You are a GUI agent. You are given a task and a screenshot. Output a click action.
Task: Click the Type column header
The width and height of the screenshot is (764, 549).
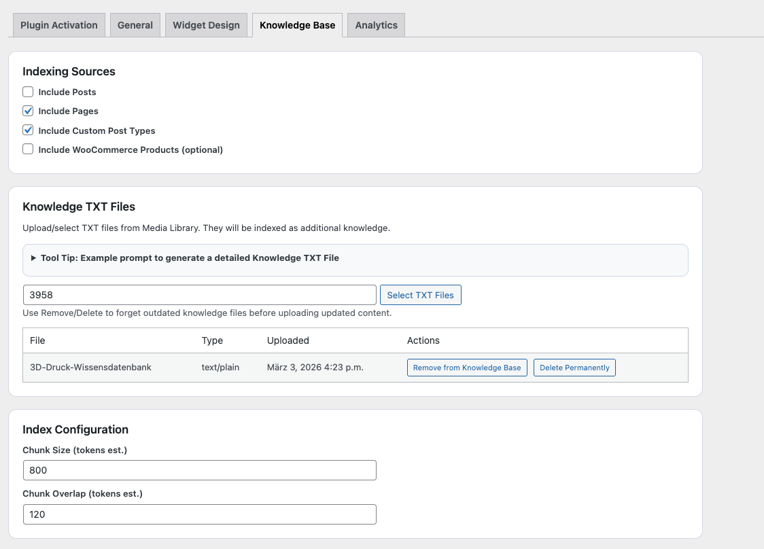(213, 340)
